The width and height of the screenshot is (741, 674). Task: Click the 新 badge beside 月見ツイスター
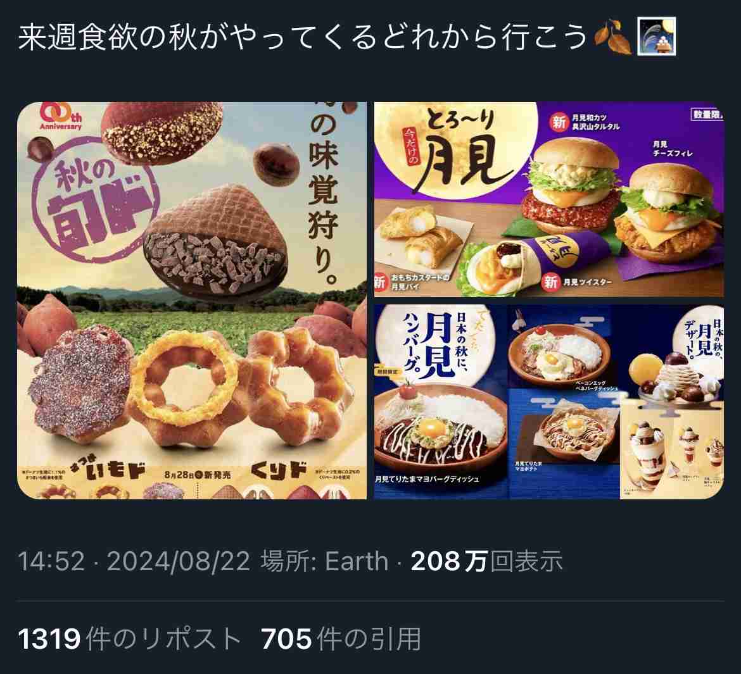pyautogui.click(x=550, y=282)
